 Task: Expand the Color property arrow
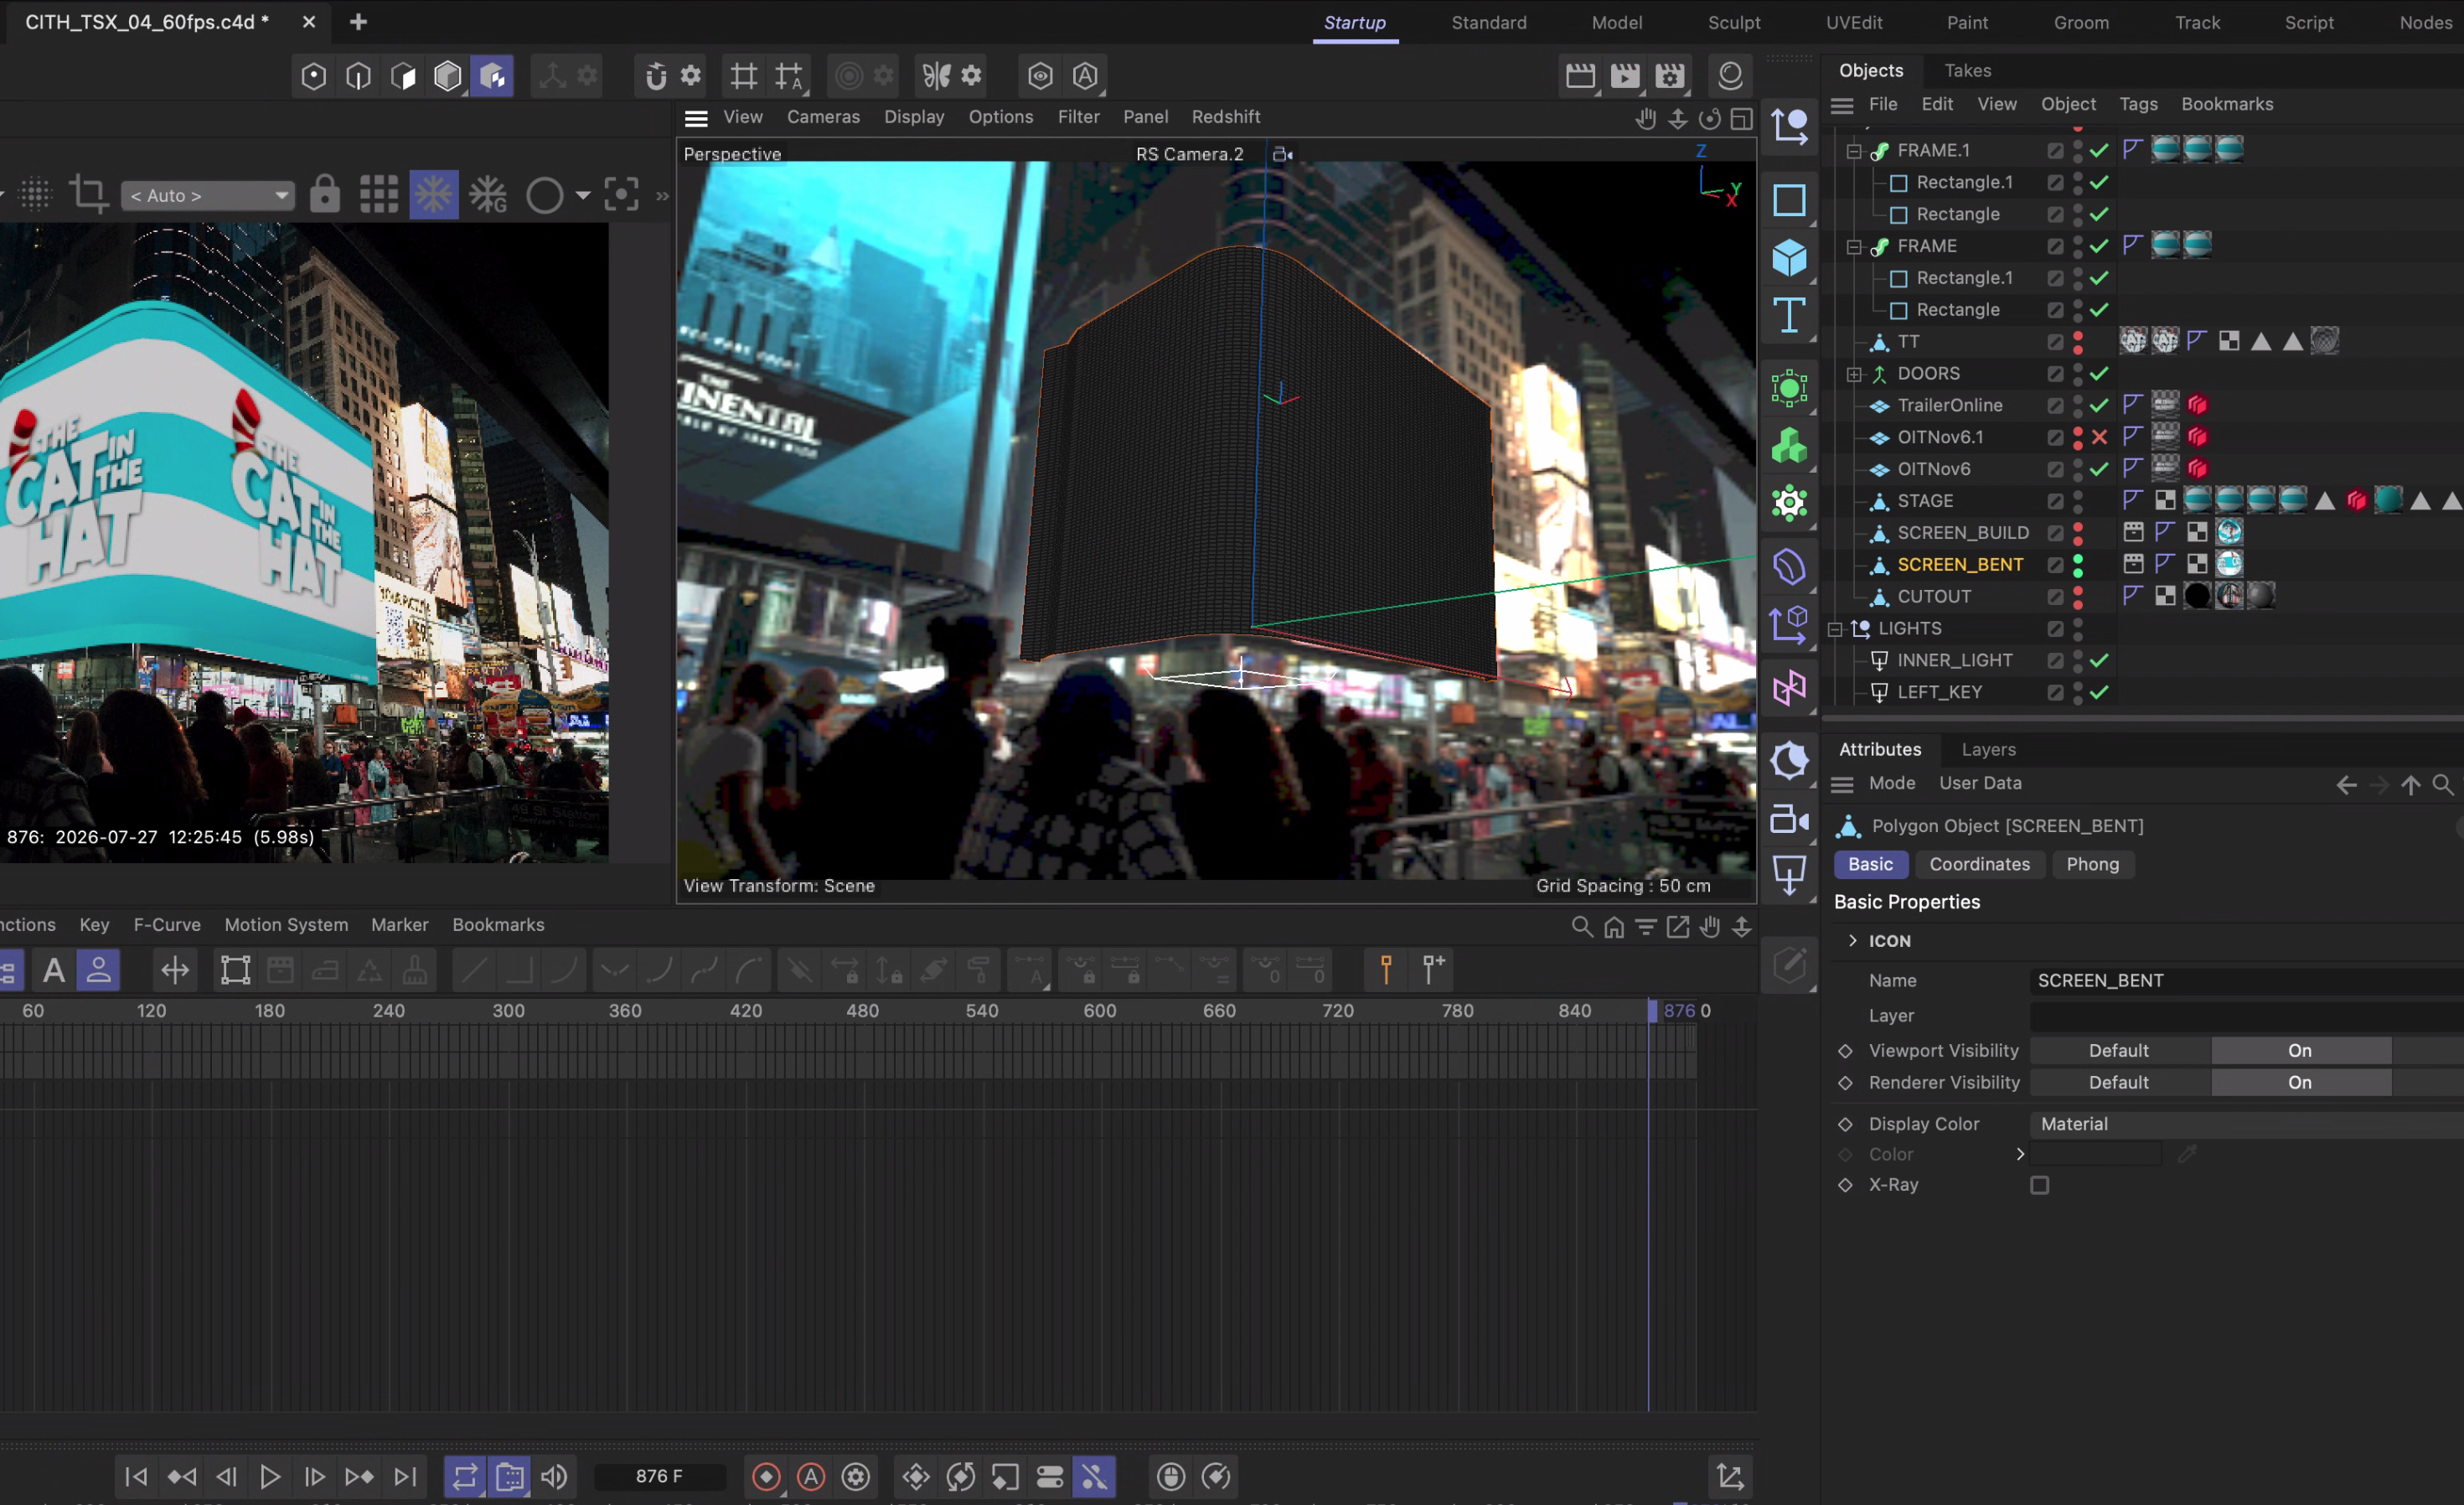[x=2020, y=1154]
